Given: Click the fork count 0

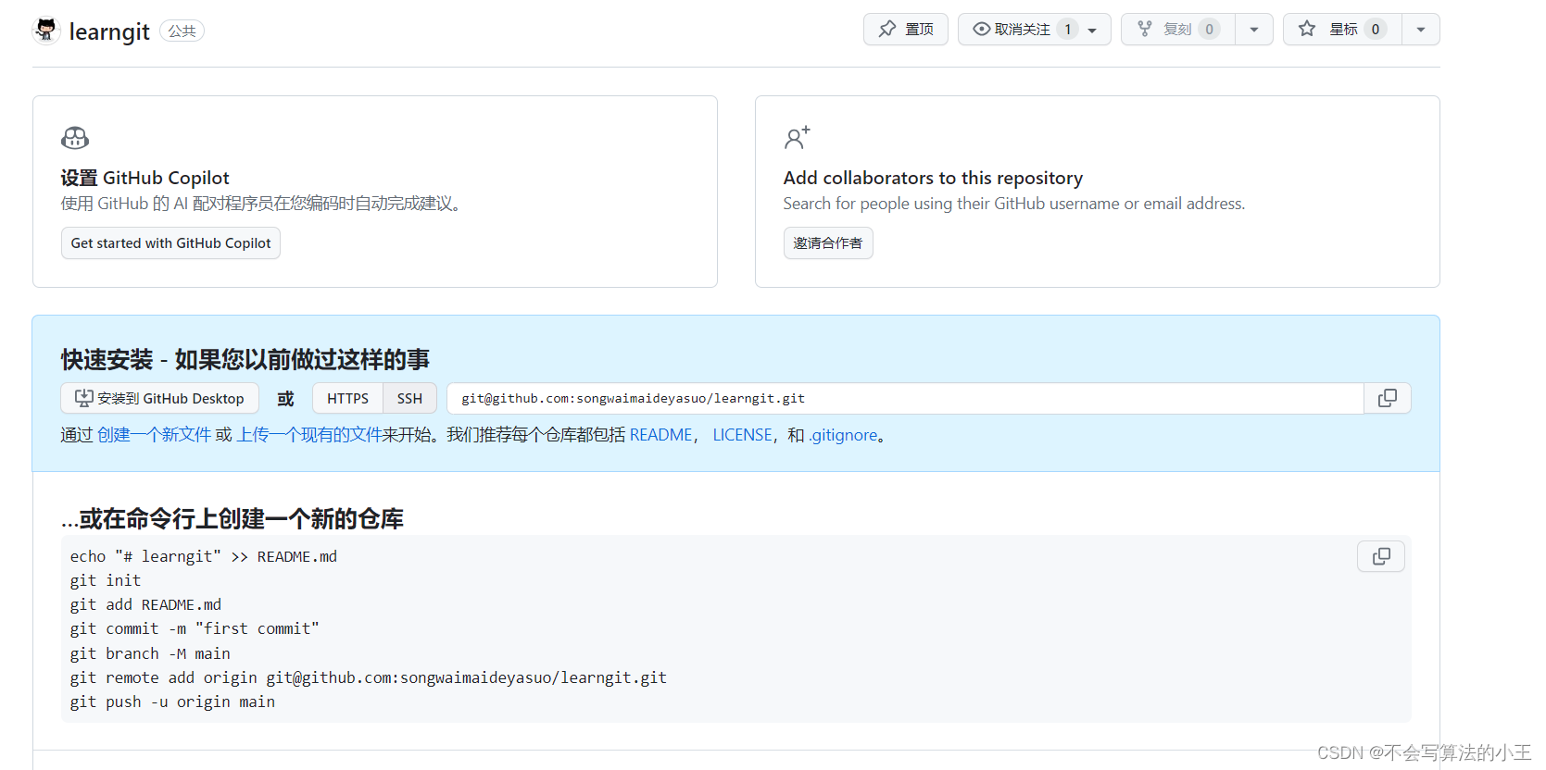Looking at the screenshot, I should point(1209,30).
